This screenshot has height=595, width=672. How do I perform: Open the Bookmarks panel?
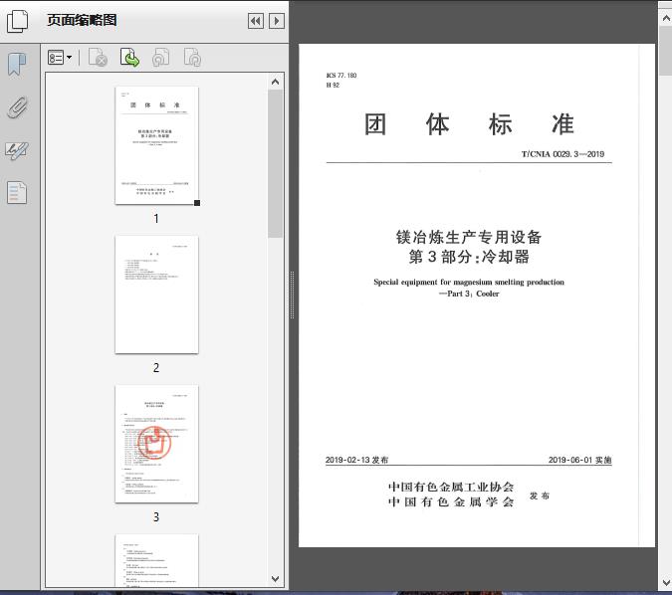click(x=17, y=65)
